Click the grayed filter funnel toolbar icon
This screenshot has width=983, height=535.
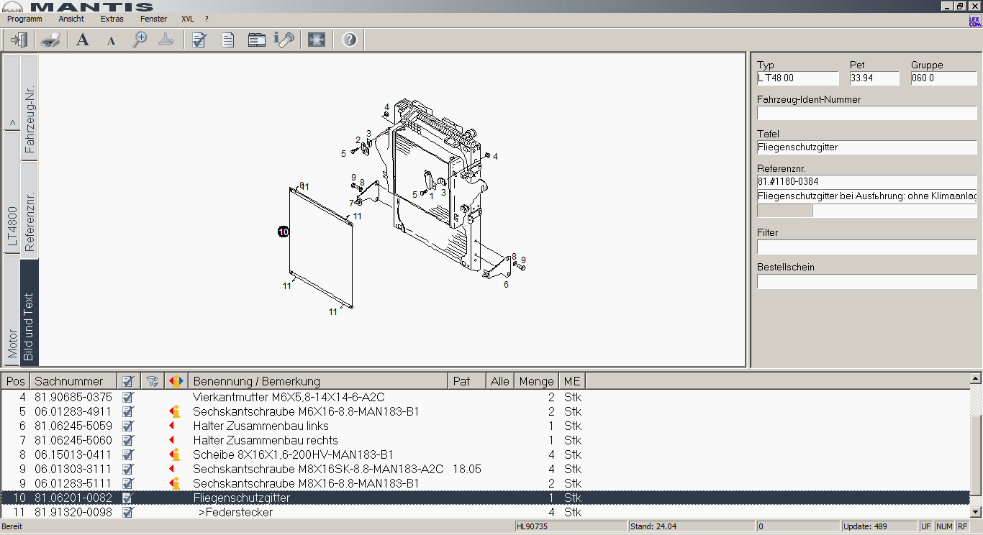pyautogui.click(x=166, y=40)
